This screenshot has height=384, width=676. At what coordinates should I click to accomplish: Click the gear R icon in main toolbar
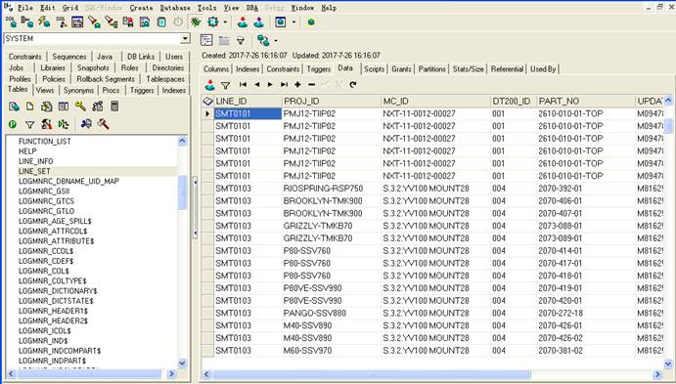click(x=212, y=21)
